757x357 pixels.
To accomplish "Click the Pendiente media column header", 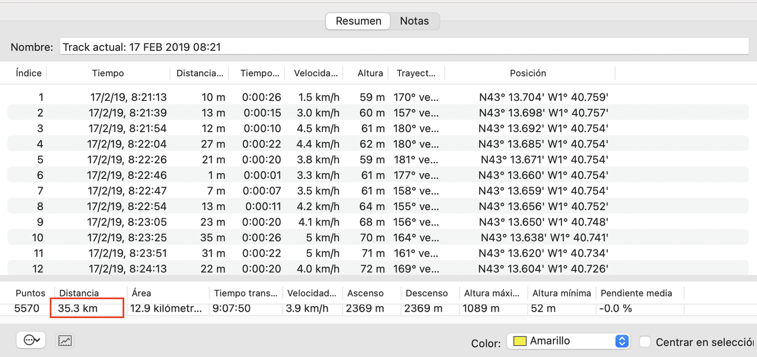I will click(636, 293).
